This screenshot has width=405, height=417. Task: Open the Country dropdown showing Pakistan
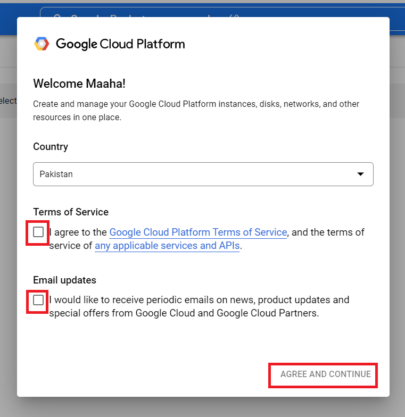coord(203,174)
